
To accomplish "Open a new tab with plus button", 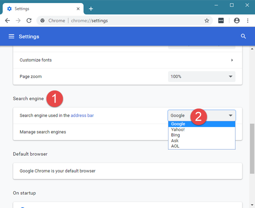I will coord(91,9).
